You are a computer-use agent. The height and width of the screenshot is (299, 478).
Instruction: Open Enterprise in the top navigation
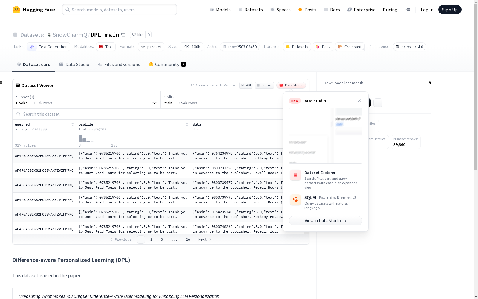tap(361, 10)
